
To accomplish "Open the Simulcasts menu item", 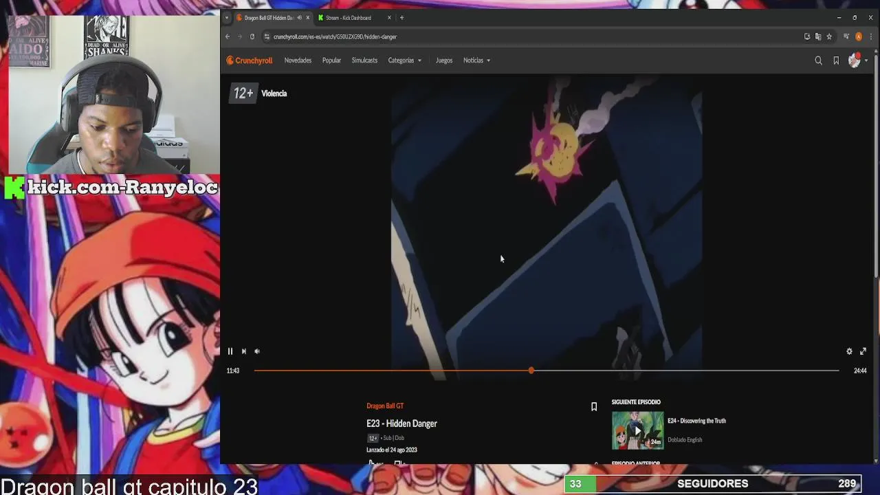I will click(x=364, y=60).
